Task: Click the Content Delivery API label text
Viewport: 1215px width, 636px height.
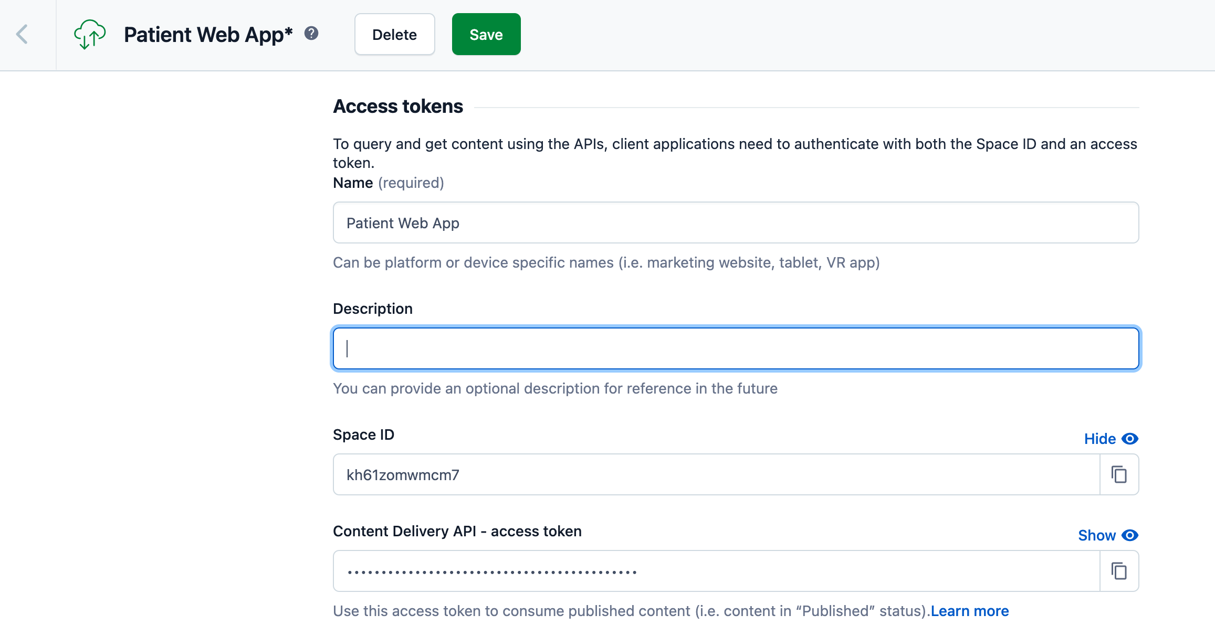Action: [457, 531]
